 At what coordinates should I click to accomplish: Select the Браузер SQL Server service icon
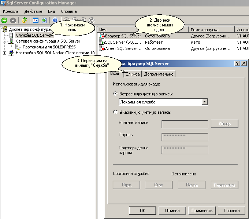(102, 36)
